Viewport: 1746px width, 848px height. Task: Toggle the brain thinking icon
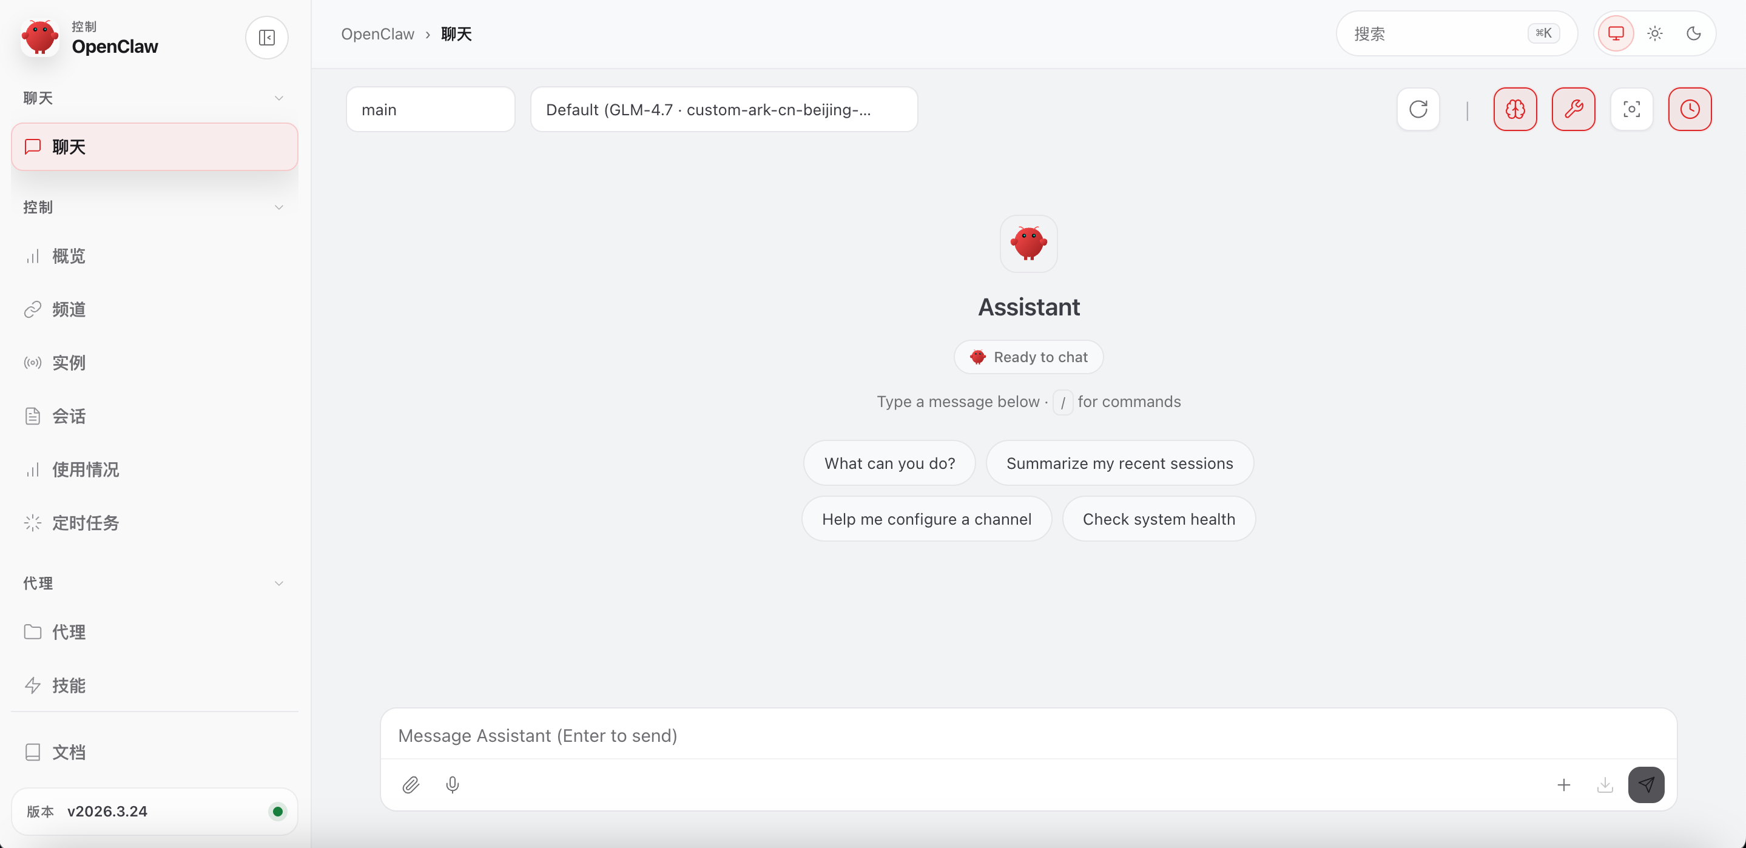point(1515,109)
